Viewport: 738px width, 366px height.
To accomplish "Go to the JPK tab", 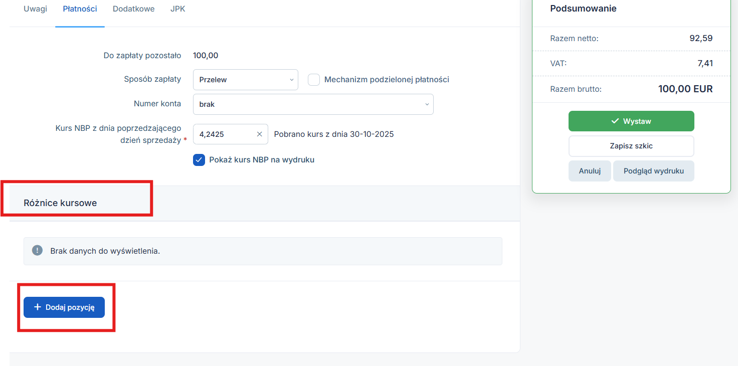I will point(177,9).
